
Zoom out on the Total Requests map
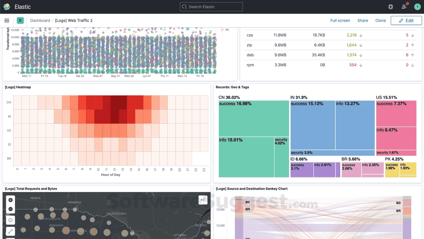tap(10, 209)
